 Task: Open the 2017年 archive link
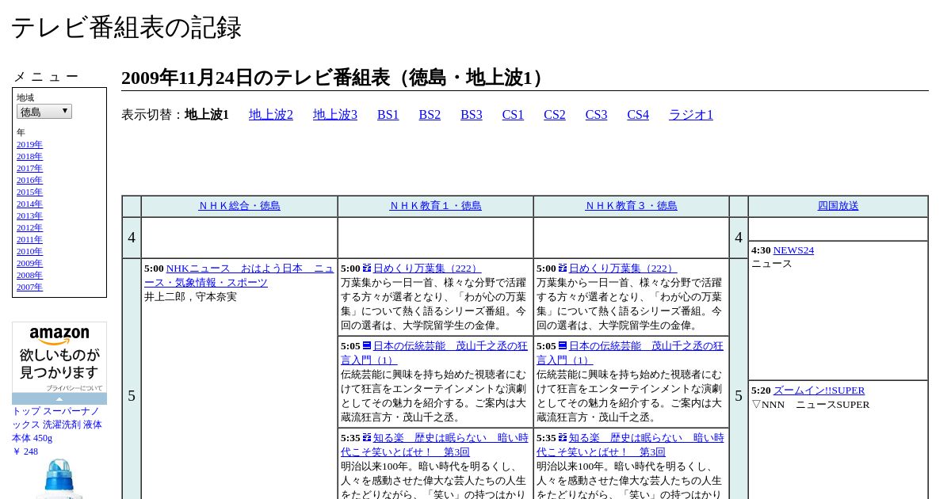click(29, 168)
